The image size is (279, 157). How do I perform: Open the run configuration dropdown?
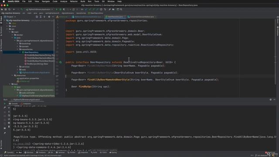point(39,9)
